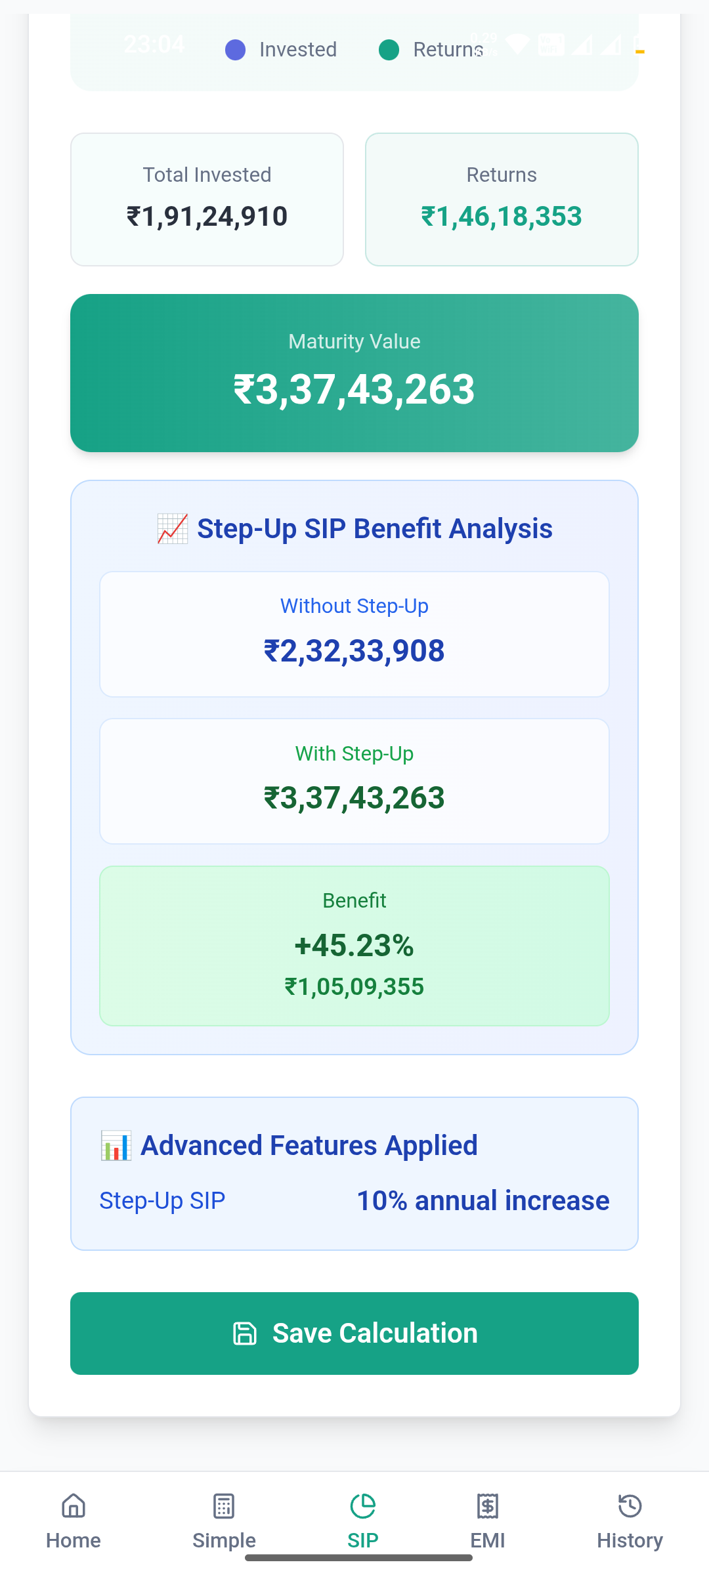
Task: Tap the floppy disk save icon
Action: (x=245, y=1333)
